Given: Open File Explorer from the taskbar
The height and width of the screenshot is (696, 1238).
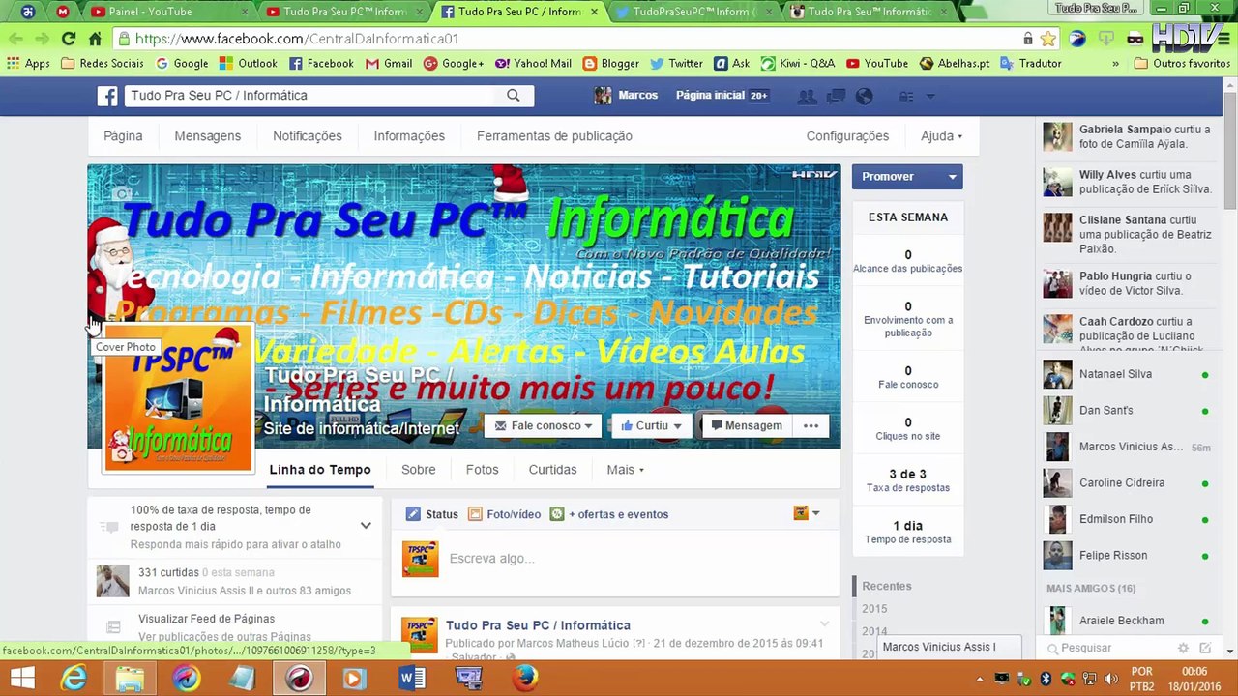Looking at the screenshot, I should tap(131, 678).
